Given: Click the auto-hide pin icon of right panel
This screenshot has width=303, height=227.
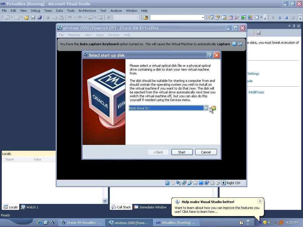Looking at the screenshot, I should tap(294, 26).
